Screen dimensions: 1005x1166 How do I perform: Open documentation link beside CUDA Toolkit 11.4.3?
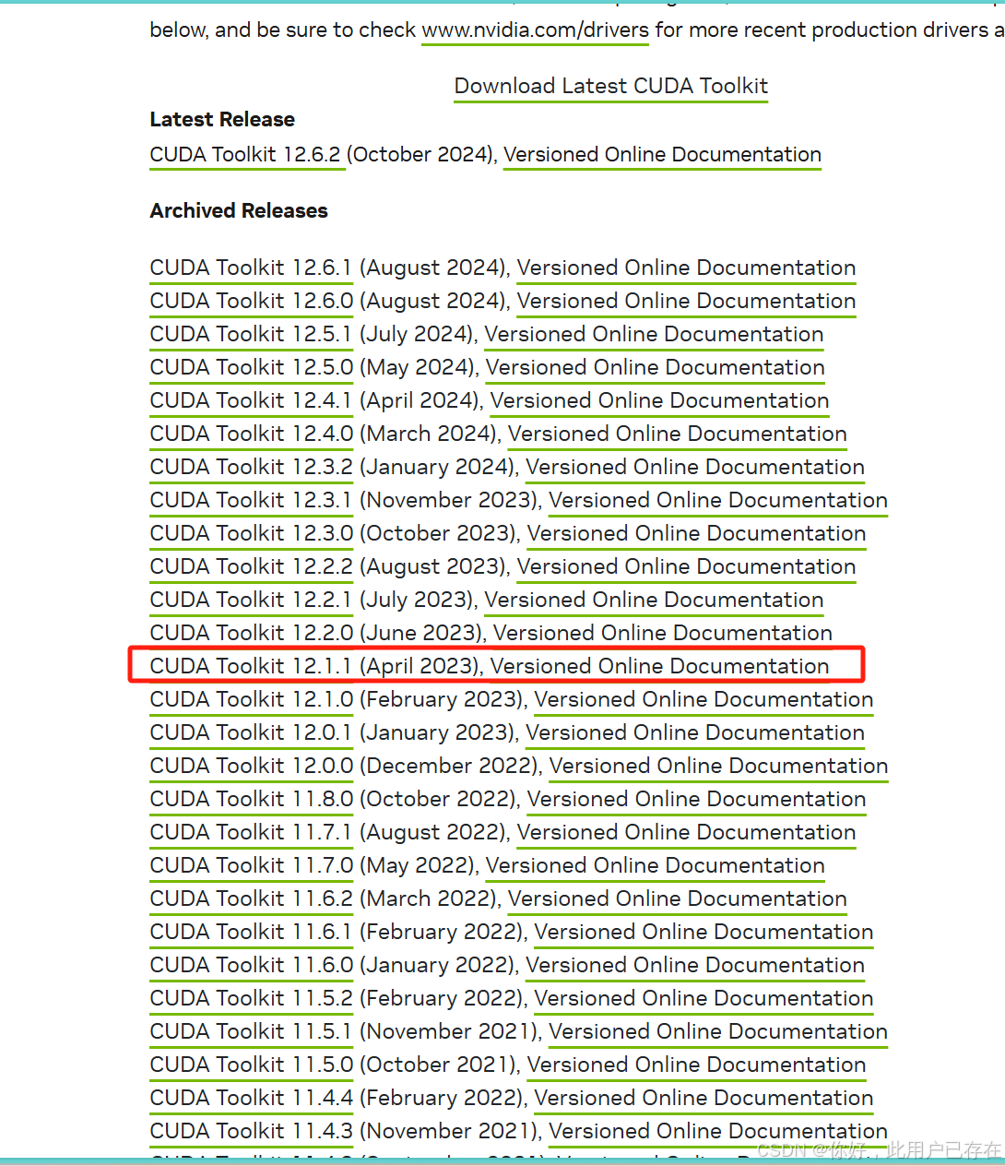718,1131
